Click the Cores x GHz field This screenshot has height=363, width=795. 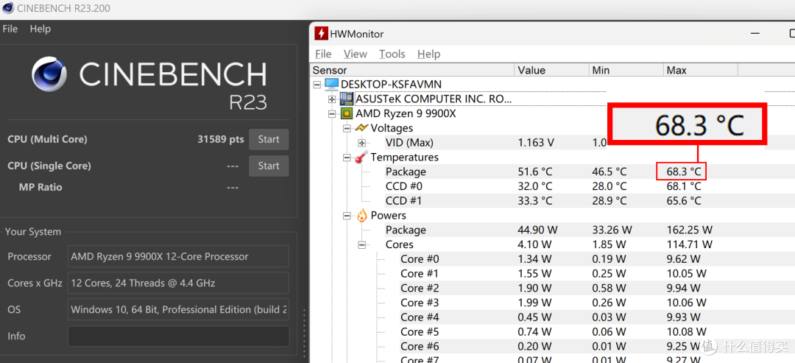178,283
